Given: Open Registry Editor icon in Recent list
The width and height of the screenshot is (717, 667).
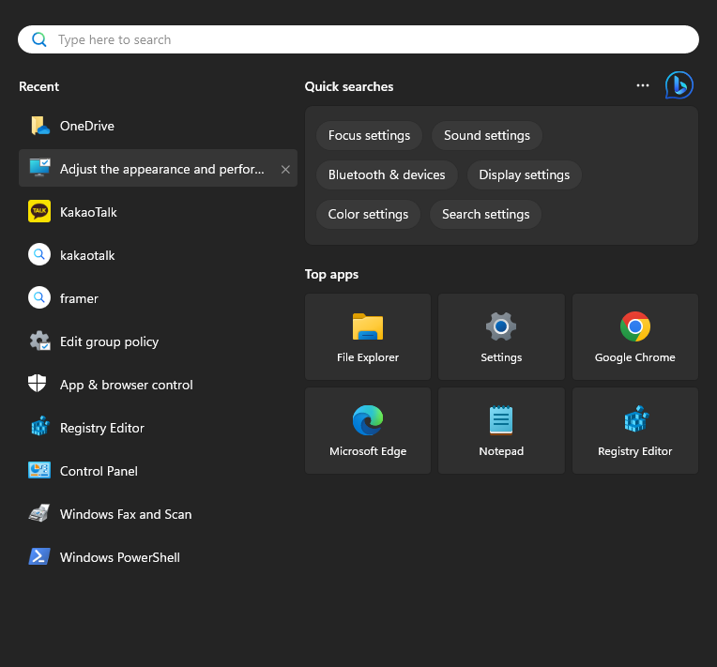Looking at the screenshot, I should (39, 426).
